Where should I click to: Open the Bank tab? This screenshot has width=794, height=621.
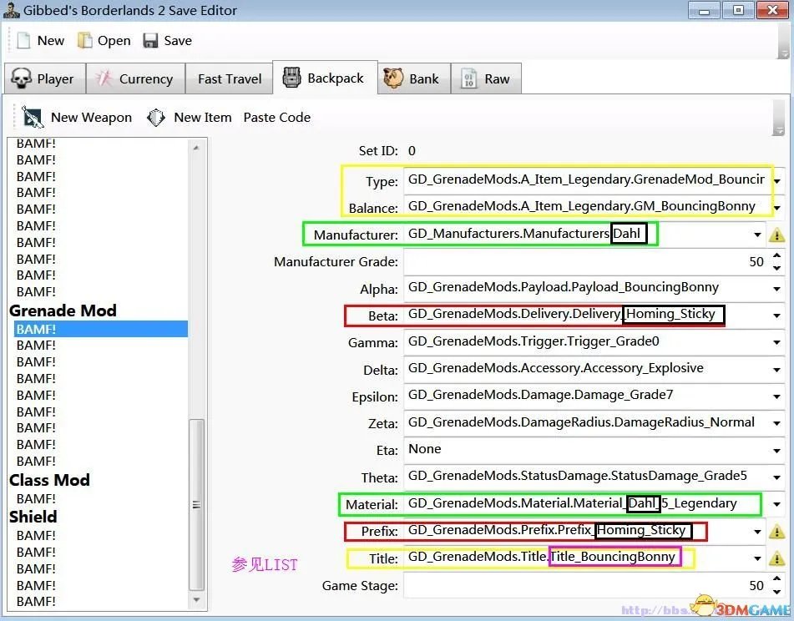point(412,79)
